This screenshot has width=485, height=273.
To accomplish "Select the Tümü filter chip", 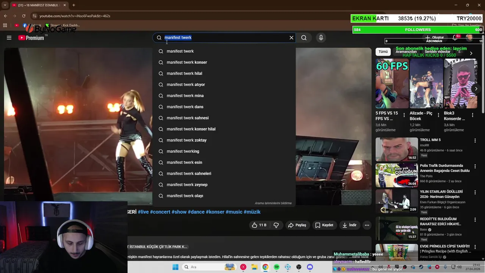I will [383, 52].
